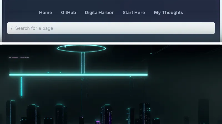Focus the 'Search for a page' field
222x124 pixels.
tap(111, 28)
